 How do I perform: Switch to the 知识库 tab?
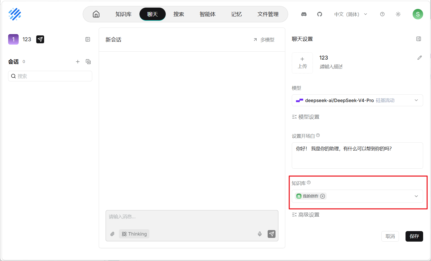pyautogui.click(x=123, y=14)
